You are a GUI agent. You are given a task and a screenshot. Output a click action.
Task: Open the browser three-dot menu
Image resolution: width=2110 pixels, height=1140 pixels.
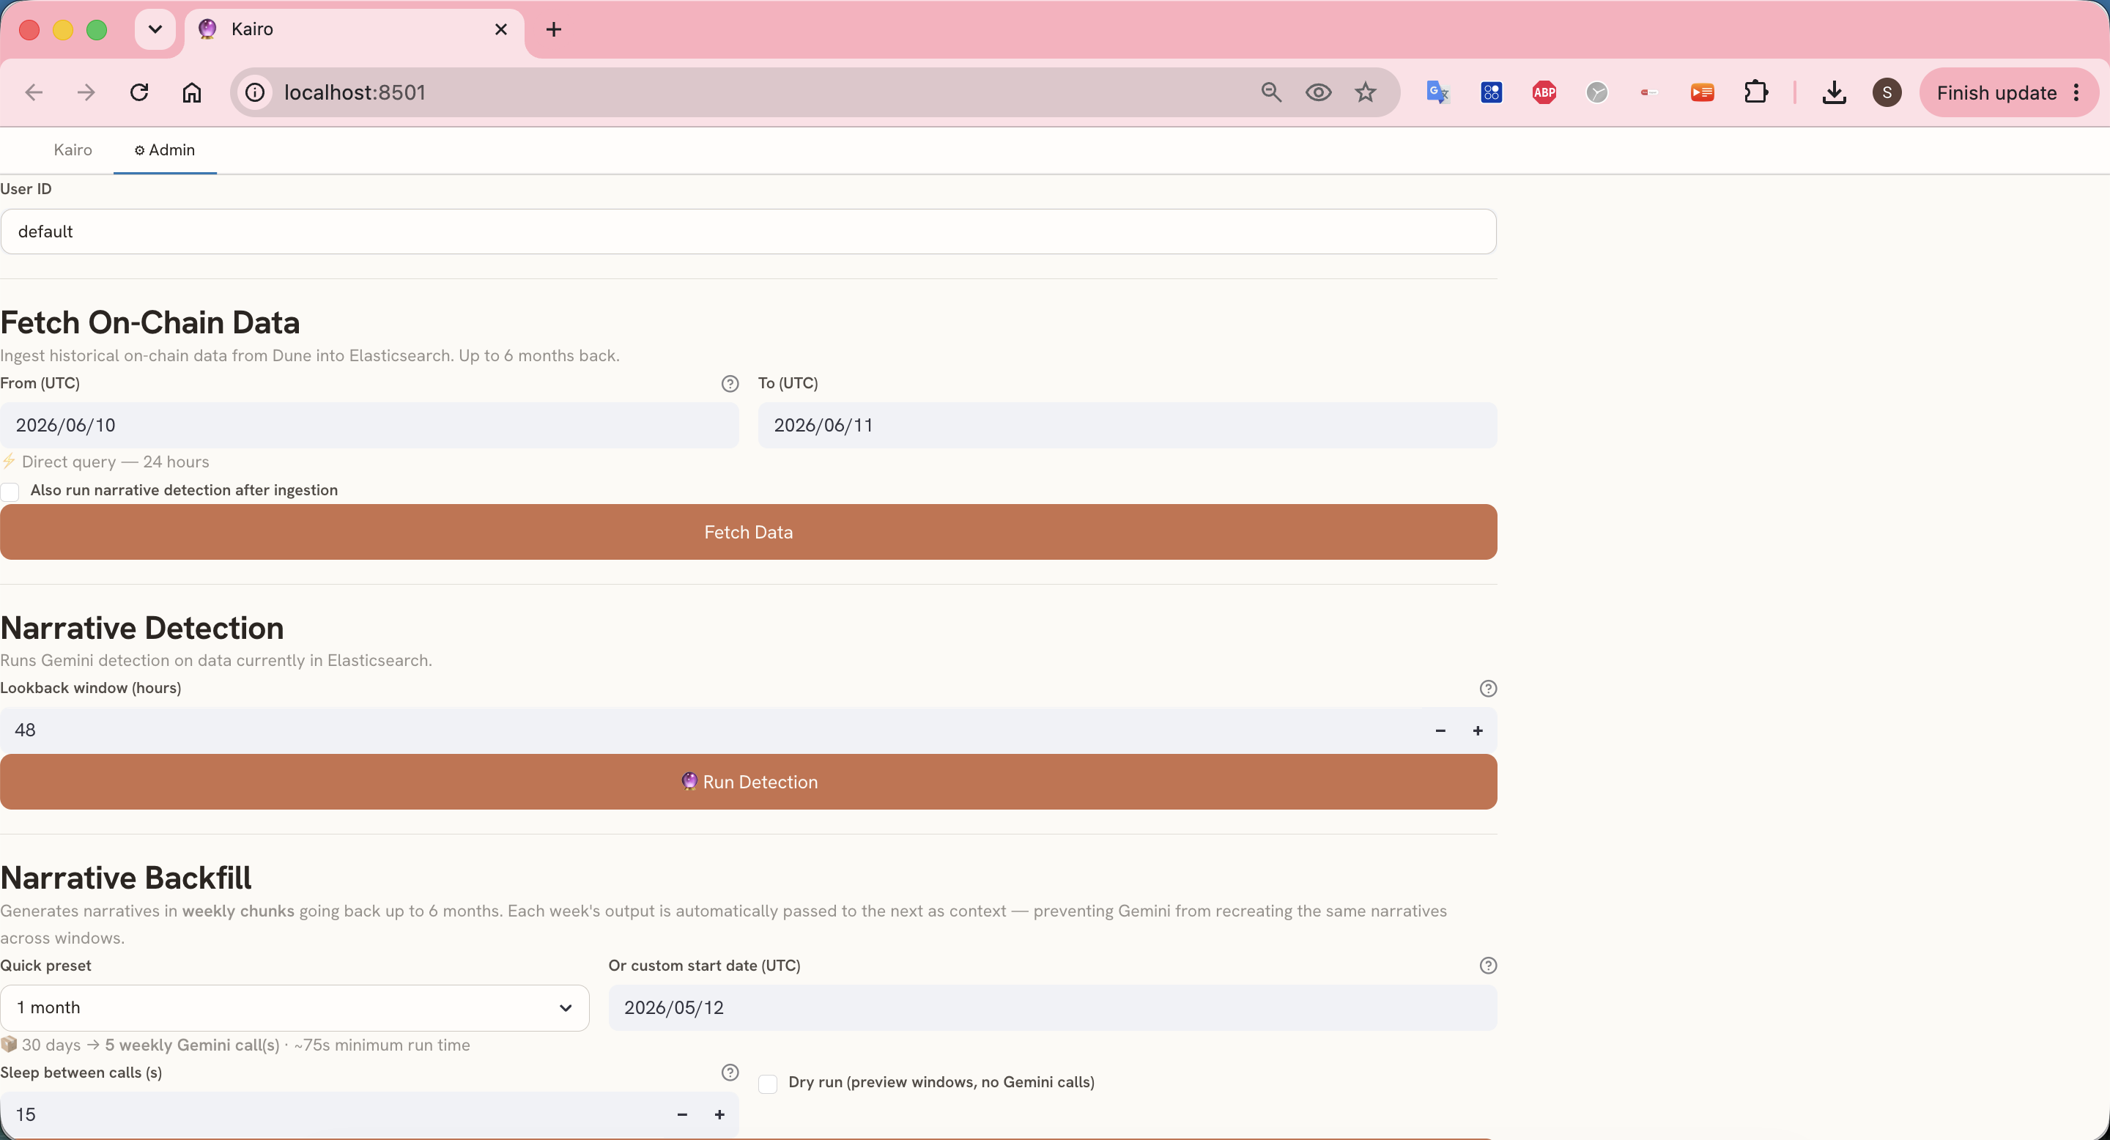pyautogui.click(x=2076, y=92)
